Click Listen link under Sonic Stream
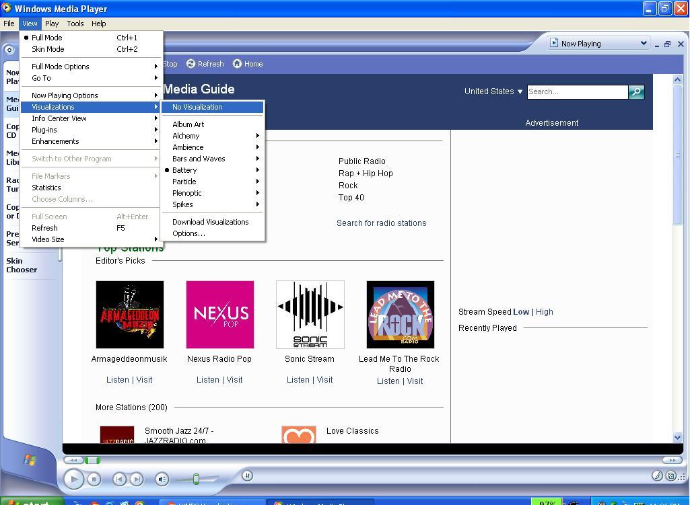The image size is (690, 505). click(298, 380)
